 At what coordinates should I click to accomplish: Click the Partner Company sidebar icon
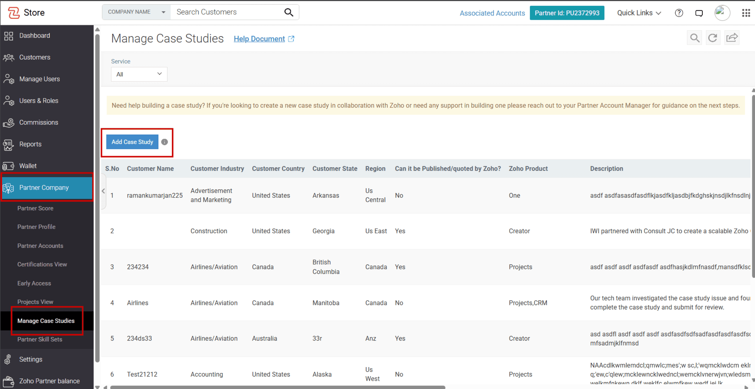coord(9,188)
